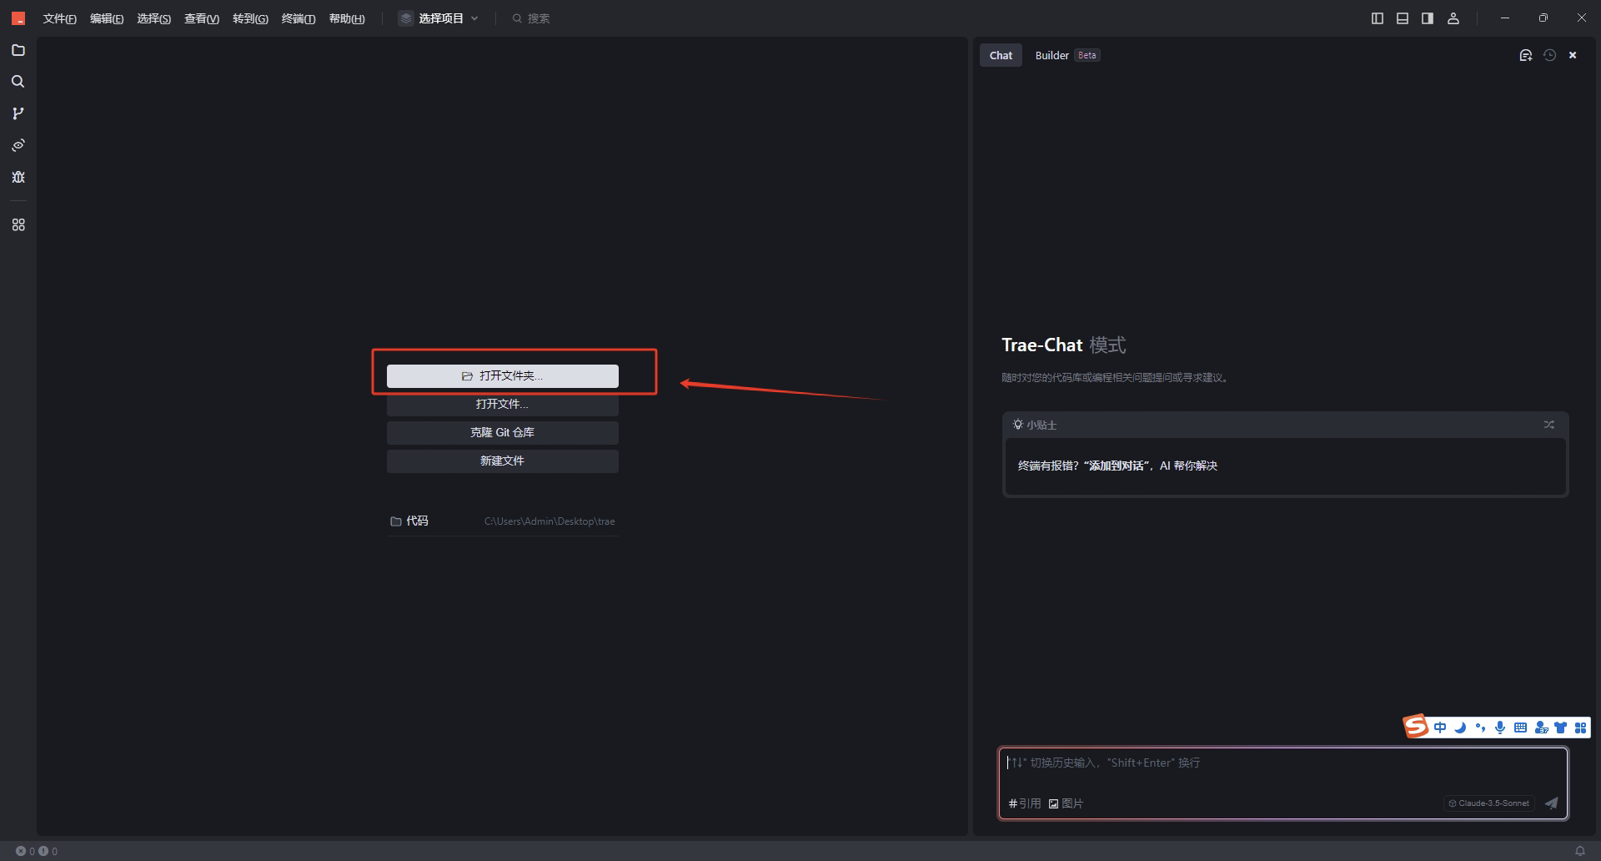
Task: Click the 图片 image attach button
Action: 1066,803
